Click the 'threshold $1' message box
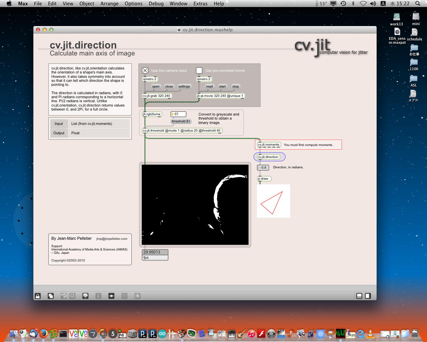Image resolution: width=427 pixels, height=342 pixels. click(x=181, y=121)
